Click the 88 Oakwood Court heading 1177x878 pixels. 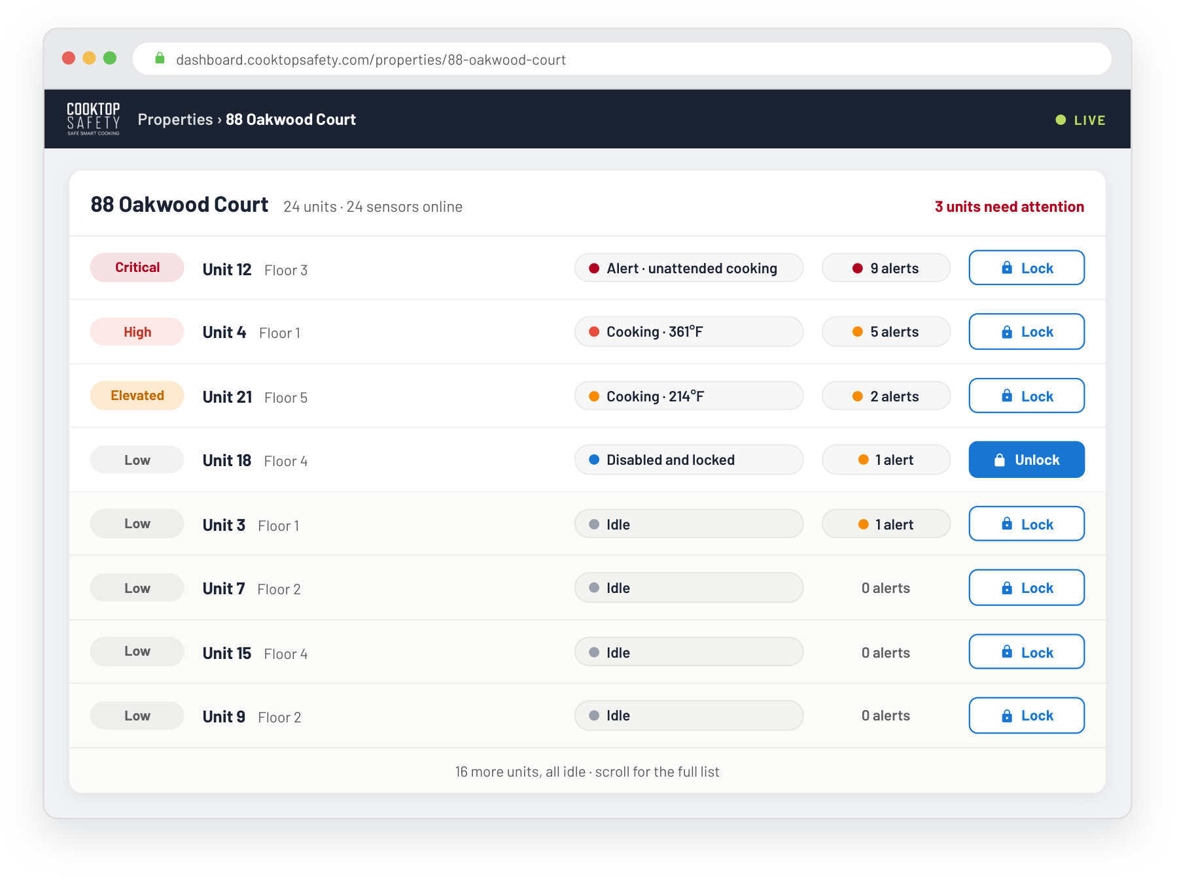coord(179,205)
